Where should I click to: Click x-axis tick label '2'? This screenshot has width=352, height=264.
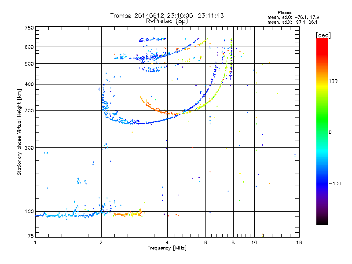pos(101,242)
